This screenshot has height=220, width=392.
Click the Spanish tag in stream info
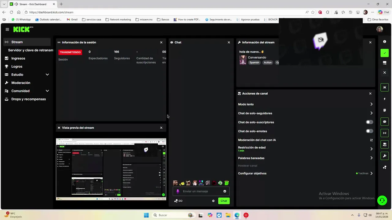tap(254, 62)
